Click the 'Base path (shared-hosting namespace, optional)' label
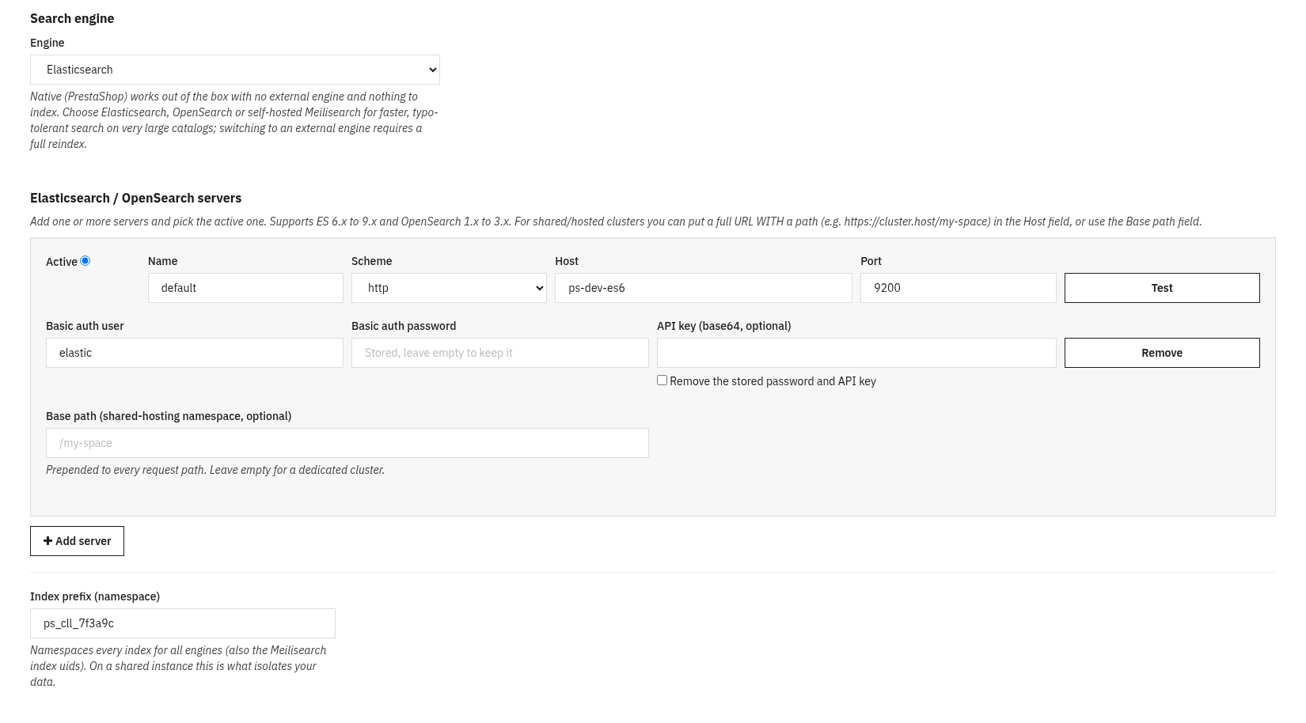 pyautogui.click(x=169, y=416)
